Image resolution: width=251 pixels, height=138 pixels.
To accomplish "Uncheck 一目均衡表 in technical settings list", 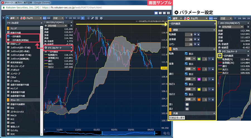I will point(8,36).
